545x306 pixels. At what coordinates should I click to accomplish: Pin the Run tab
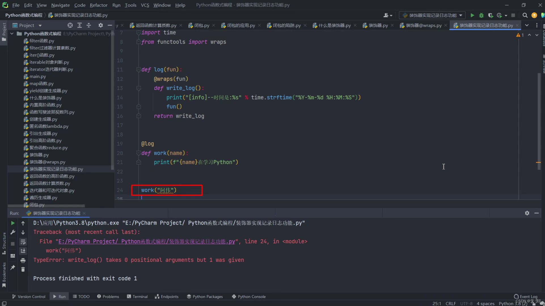click(x=13, y=267)
